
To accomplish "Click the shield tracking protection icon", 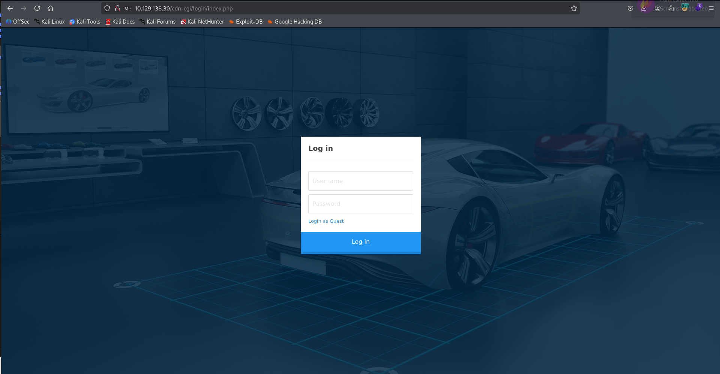I will click(107, 8).
